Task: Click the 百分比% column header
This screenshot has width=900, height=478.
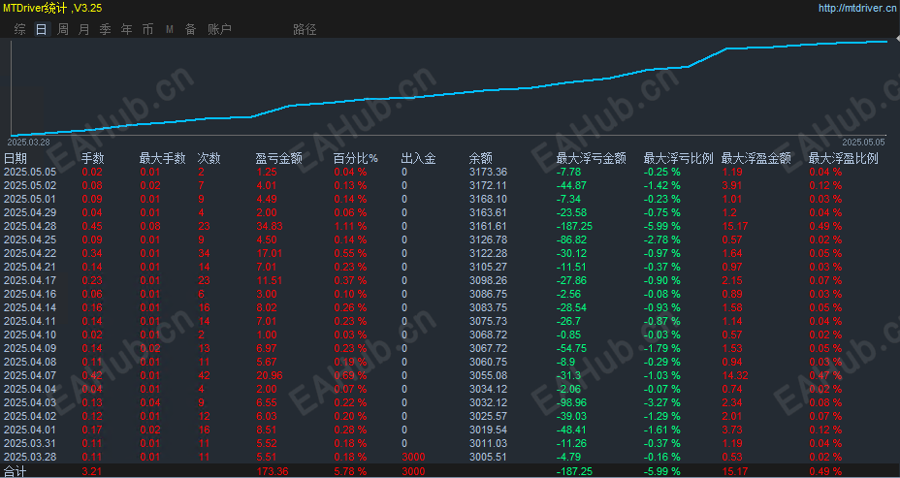Action: click(x=356, y=158)
